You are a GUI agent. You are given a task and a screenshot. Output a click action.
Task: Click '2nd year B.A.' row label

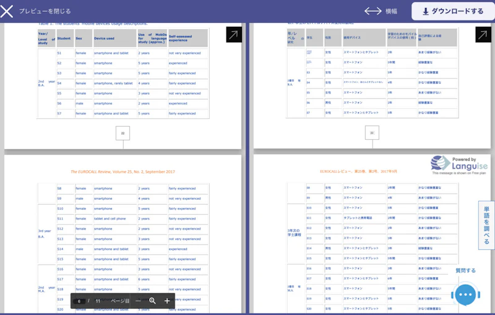tap(46, 84)
